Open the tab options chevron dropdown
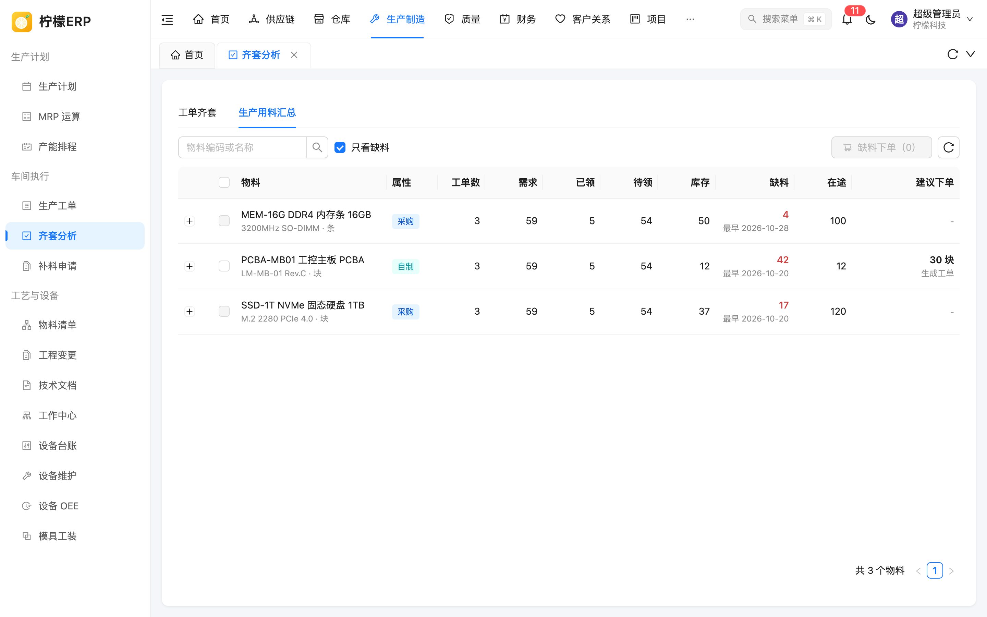Image resolution: width=987 pixels, height=617 pixels. point(970,54)
